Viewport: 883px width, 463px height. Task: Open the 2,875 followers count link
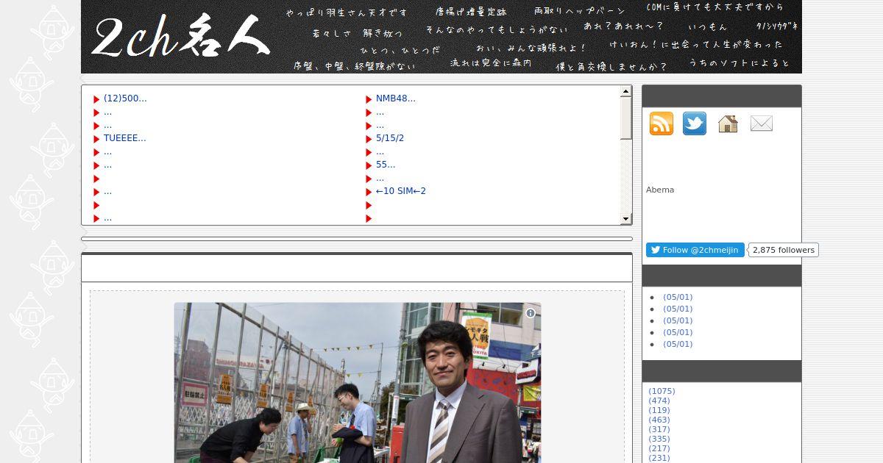click(x=783, y=250)
